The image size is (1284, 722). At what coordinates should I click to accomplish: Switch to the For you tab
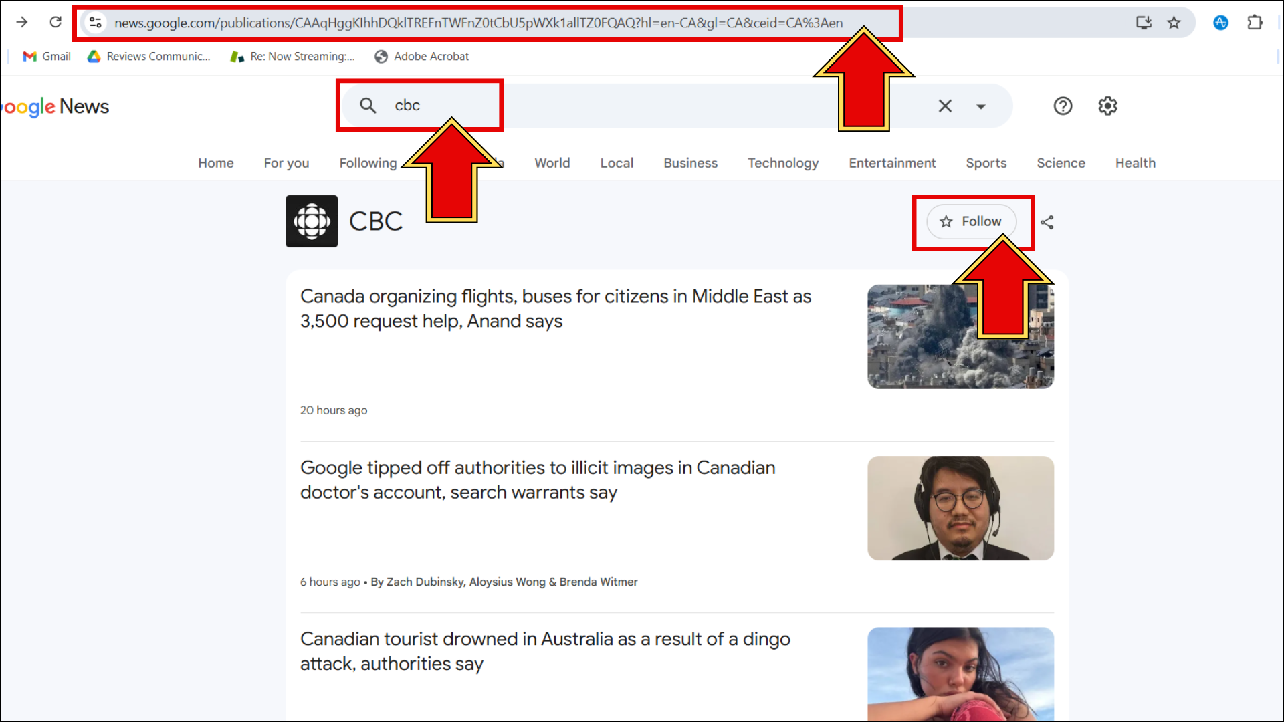(286, 163)
